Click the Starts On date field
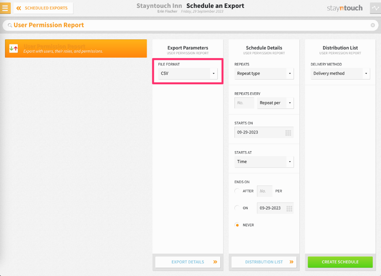381x276 pixels. click(264, 132)
